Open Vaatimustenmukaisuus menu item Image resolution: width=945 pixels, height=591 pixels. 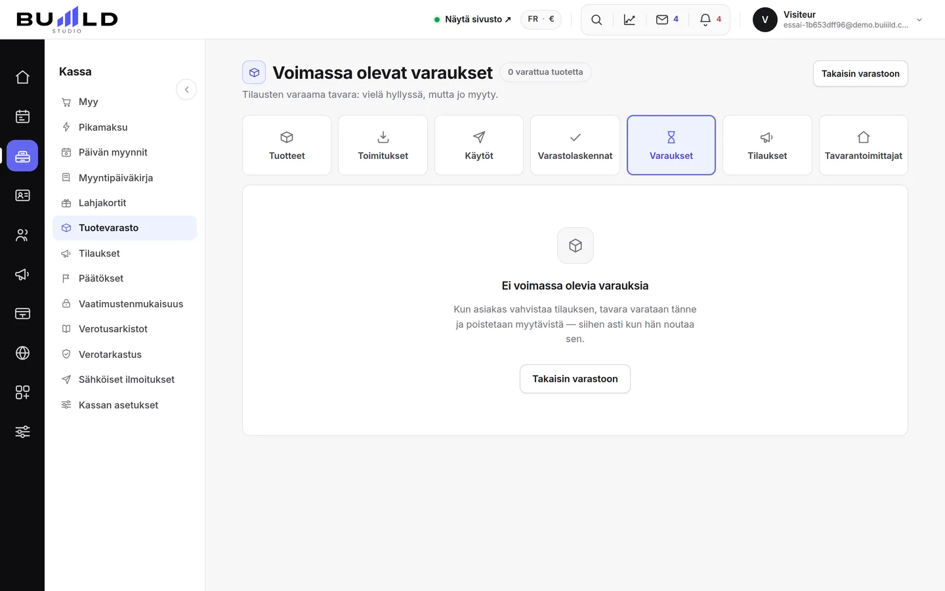tap(125, 304)
